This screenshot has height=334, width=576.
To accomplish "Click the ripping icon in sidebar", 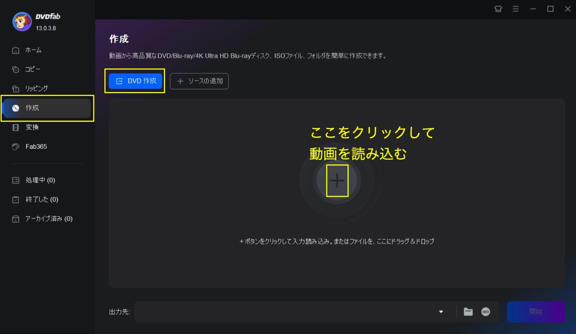I will [16, 89].
